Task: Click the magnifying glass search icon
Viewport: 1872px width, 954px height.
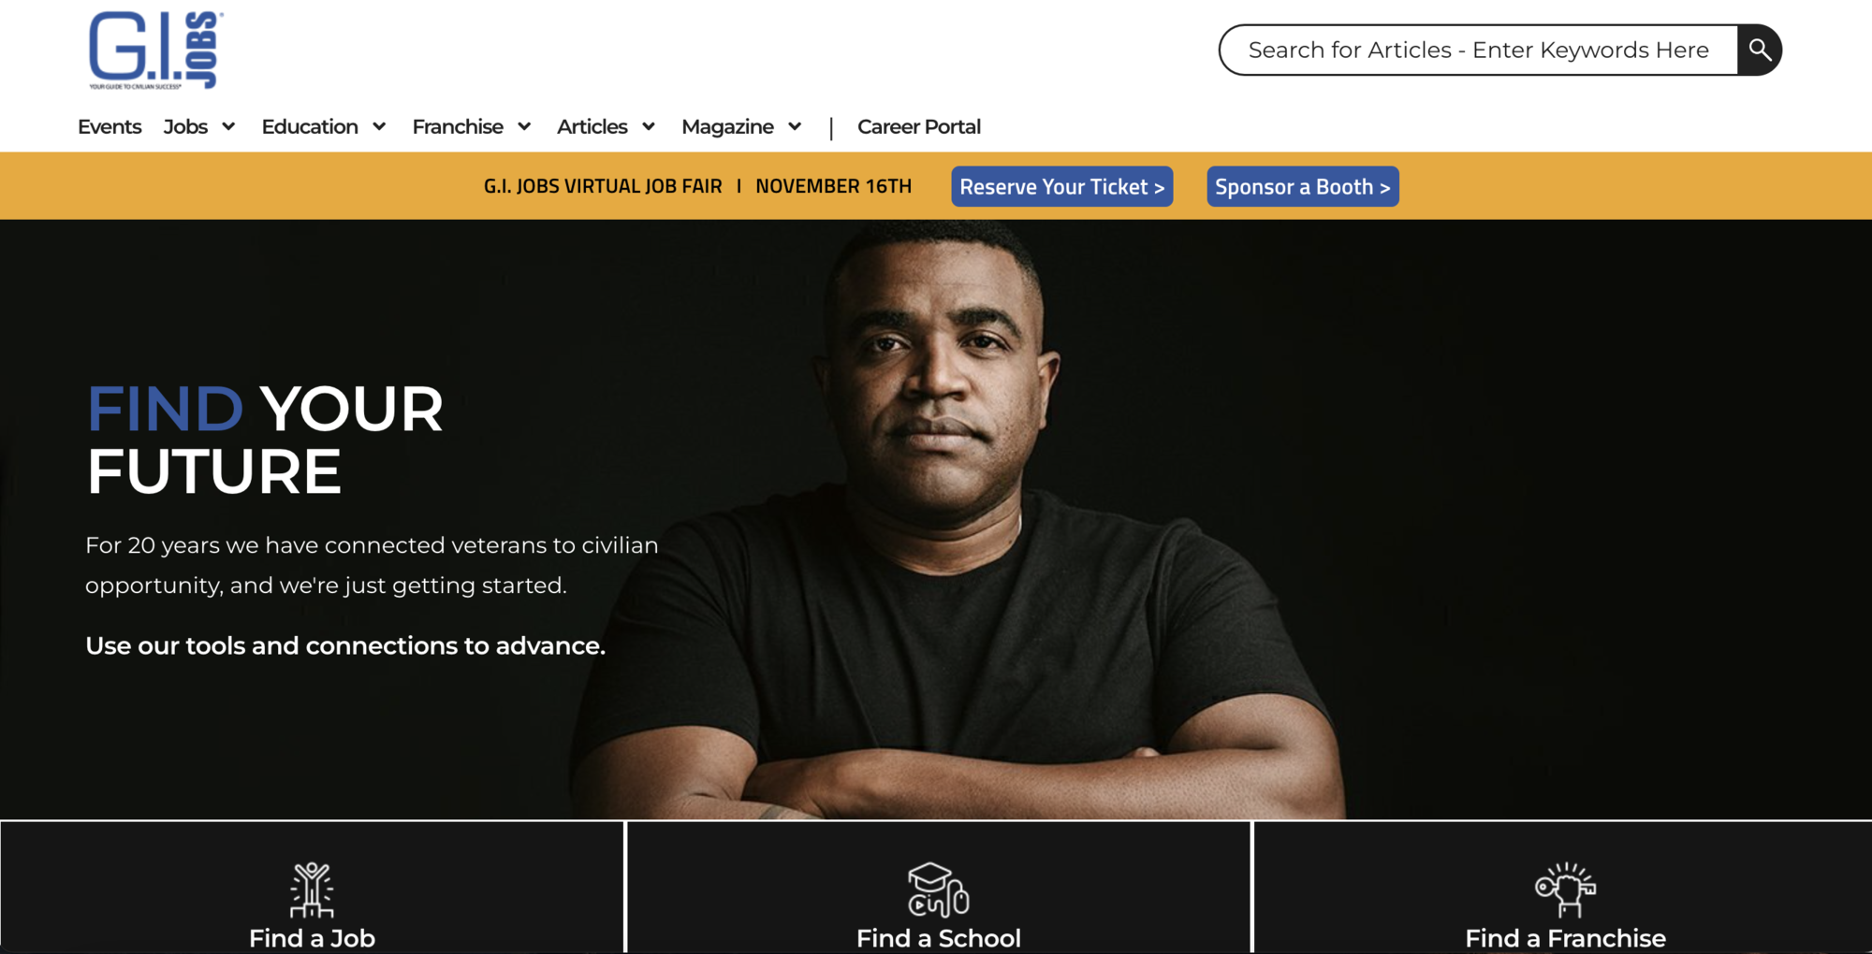Action: tap(1760, 50)
